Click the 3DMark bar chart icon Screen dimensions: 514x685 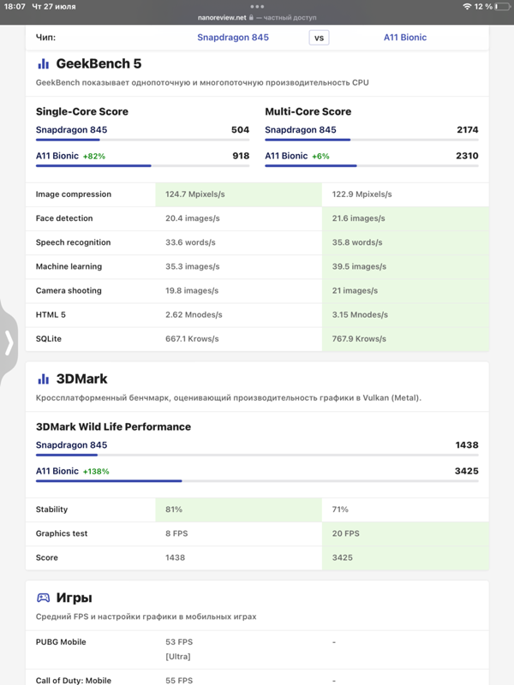coord(44,378)
